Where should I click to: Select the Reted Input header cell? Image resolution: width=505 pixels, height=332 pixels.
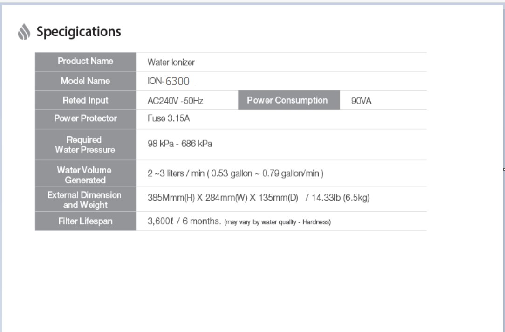[x=86, y=100]
